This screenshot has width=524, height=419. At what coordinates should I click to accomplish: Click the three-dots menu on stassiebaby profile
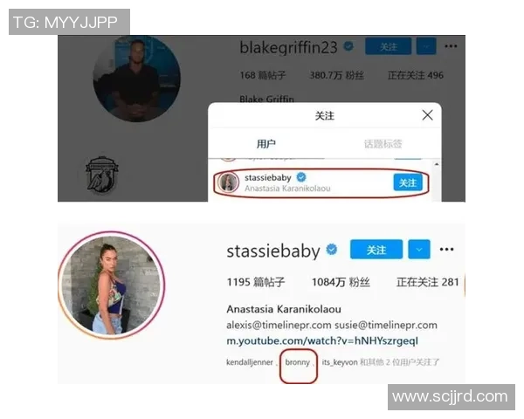click(446, 250)
